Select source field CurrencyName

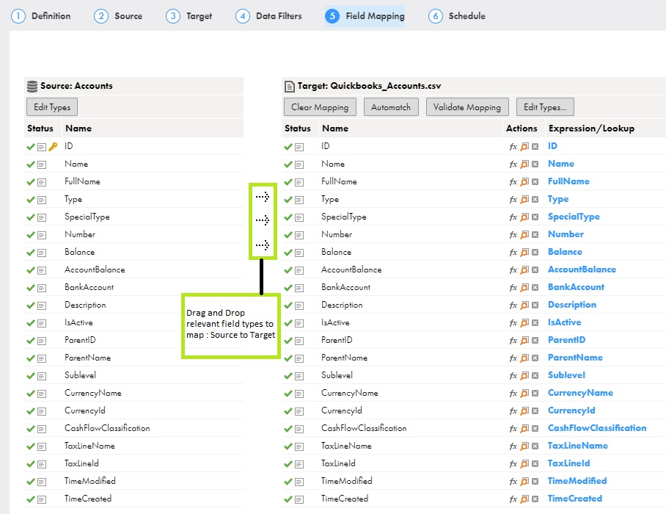click(93, 393)
